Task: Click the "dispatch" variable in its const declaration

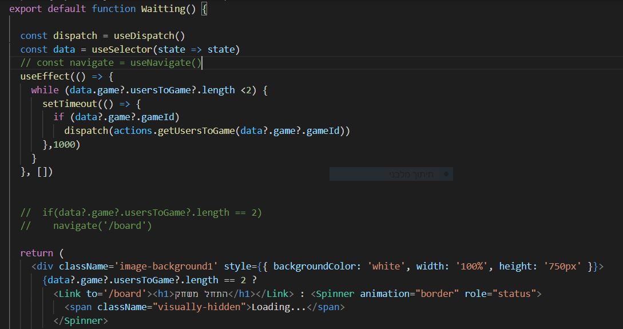Action: pos(75,35)
